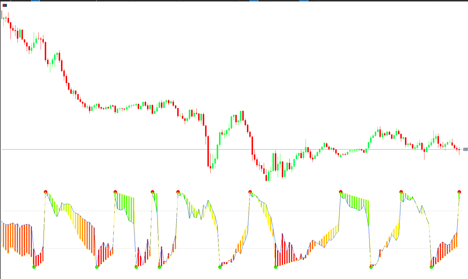Viewport: 468px width, 279px height.
Task: Select the horizontal current price line
Action: coord(116,149)
